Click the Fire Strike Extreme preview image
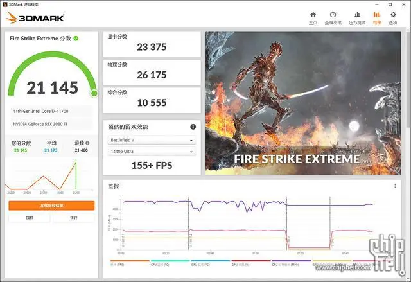 point(303,103)
